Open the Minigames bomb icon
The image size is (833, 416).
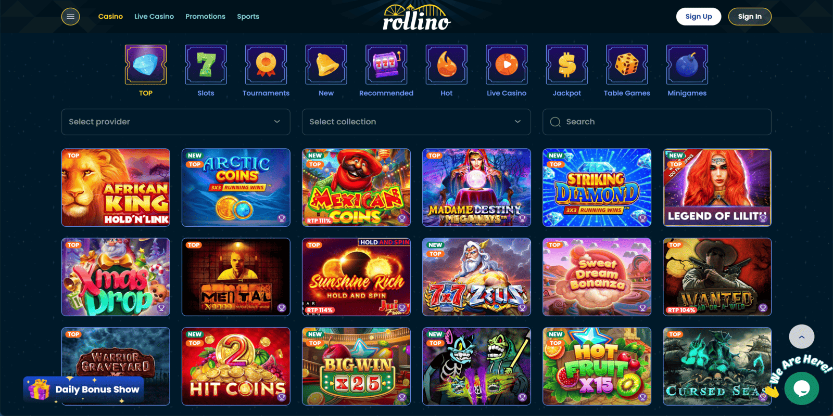[687, 64]
